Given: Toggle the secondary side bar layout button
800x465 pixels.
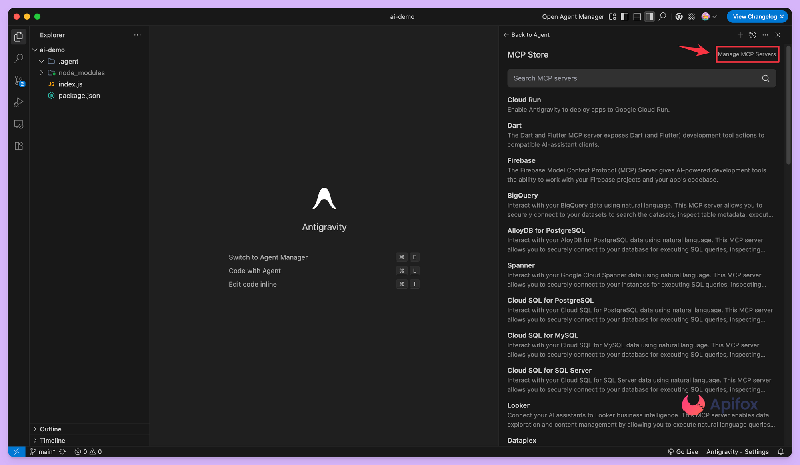Looking at the screenshot, I should click(649, 16).
